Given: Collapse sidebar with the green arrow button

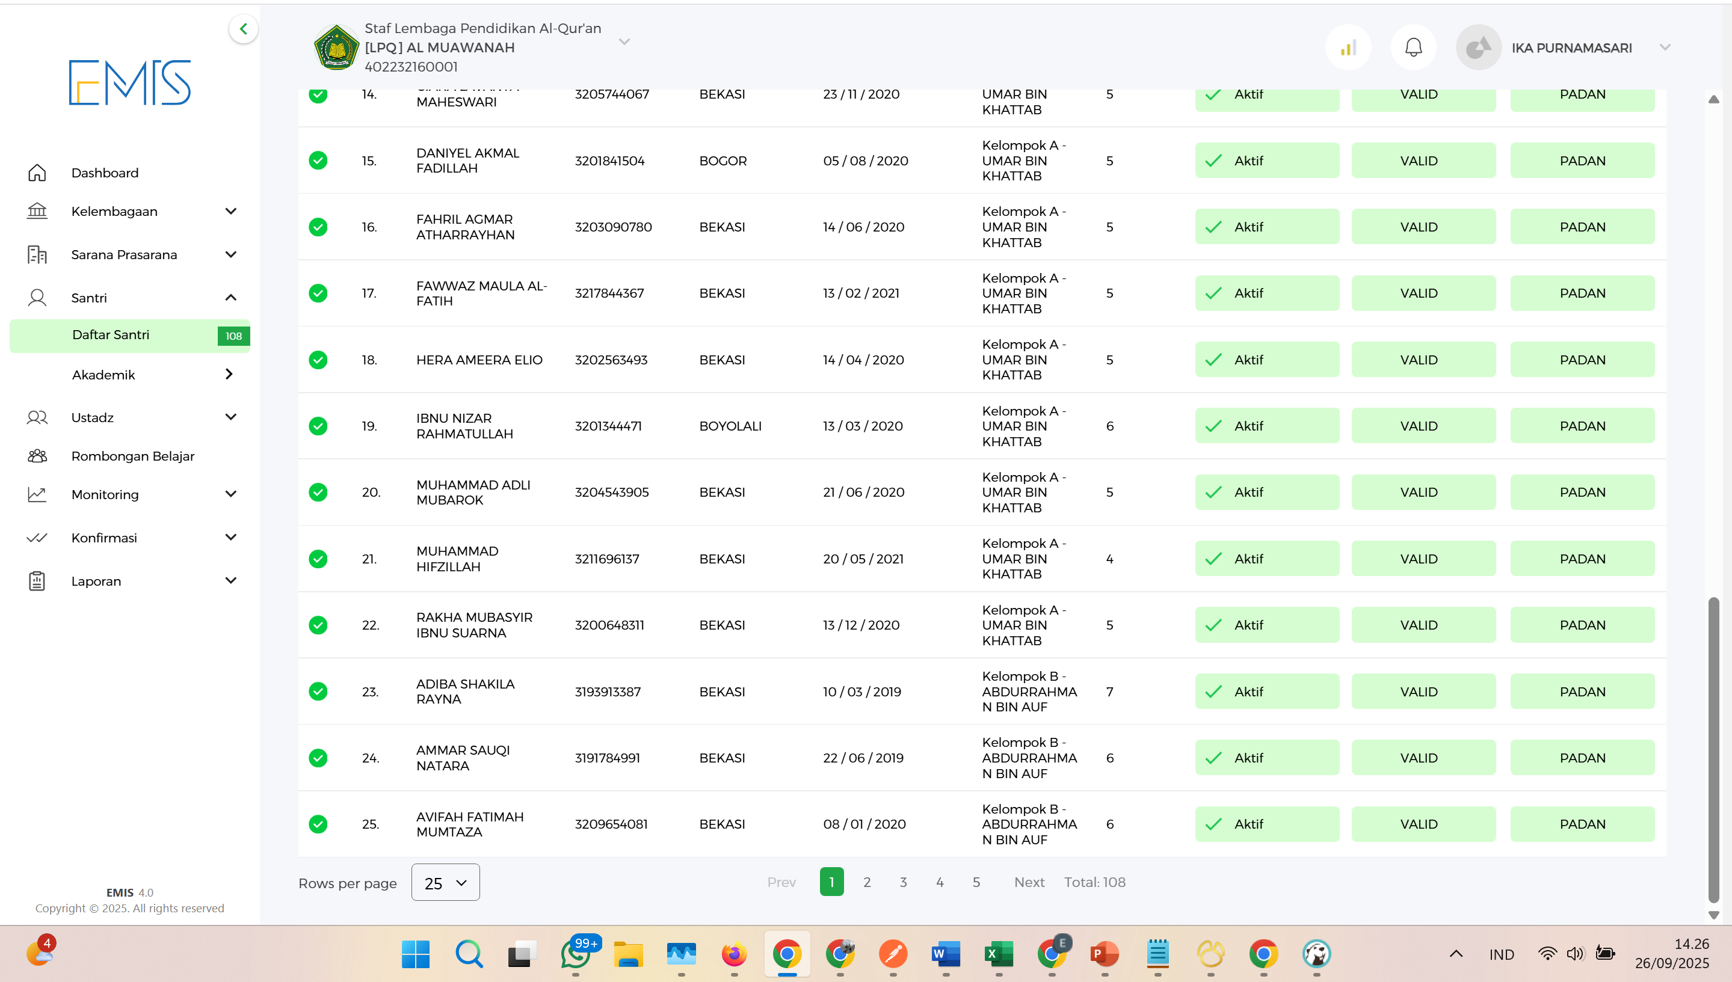Looking at the screenshot, I should [244, 29].
